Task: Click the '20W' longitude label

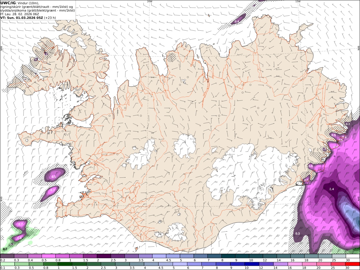Action: [150, 1]
